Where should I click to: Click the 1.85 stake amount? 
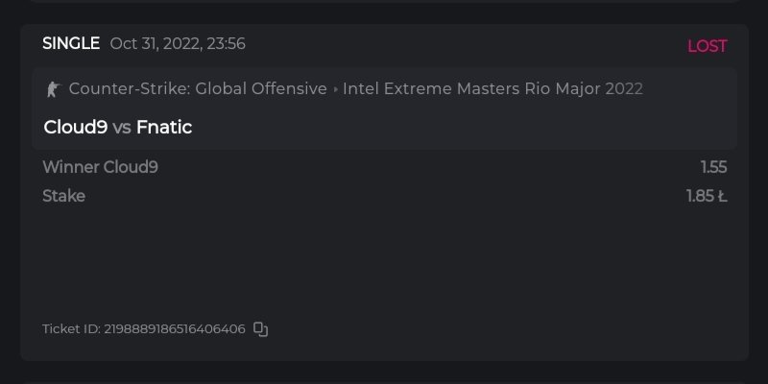(x=700, y=196)
